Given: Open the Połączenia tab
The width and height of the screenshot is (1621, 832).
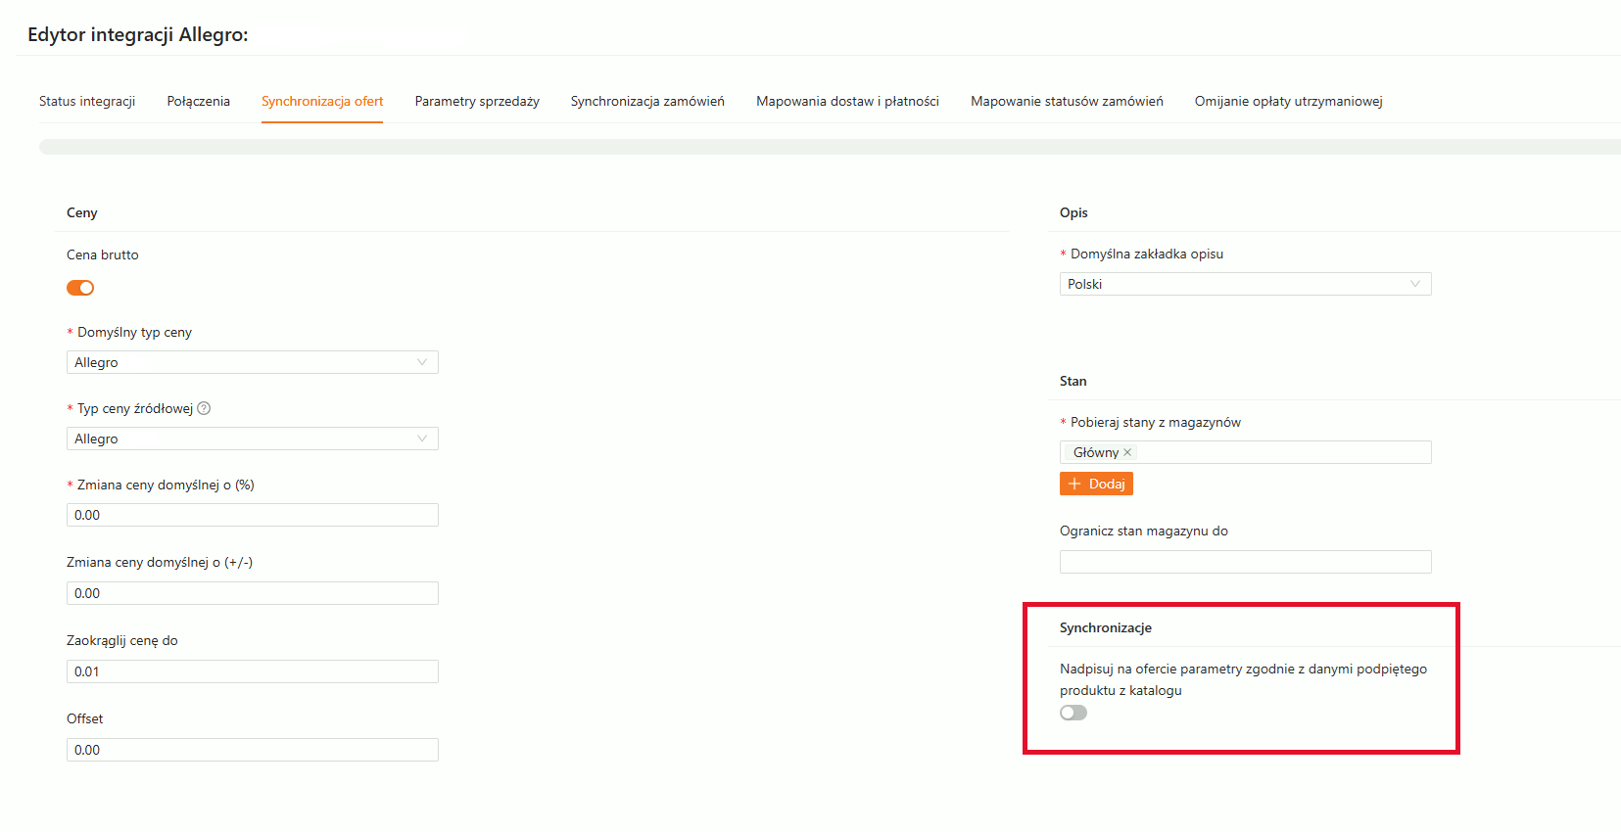Looking at the screenshot, I should pos(199,101).
